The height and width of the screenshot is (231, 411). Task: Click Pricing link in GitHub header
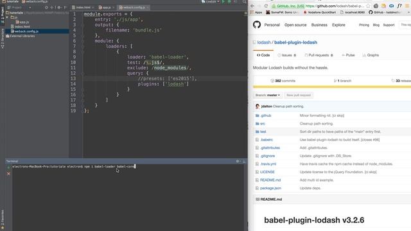click(x=364, y=25)
